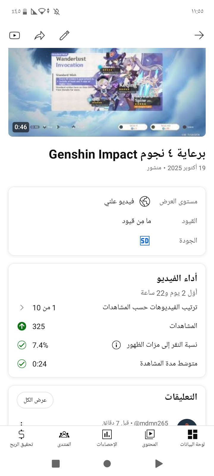
Task: Tap the green checkmark beside 7.4%
Action: (x=22, y=345)
